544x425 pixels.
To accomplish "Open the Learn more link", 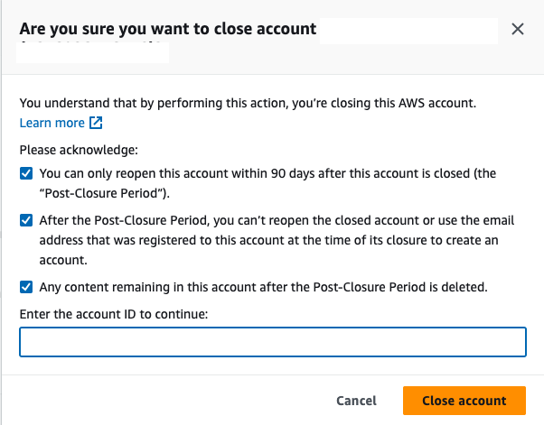I will (x=52, y=123).
